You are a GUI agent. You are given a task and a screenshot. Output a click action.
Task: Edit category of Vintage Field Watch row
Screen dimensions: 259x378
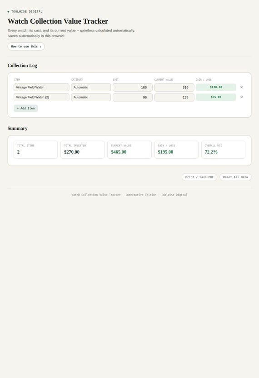point(91,87)
